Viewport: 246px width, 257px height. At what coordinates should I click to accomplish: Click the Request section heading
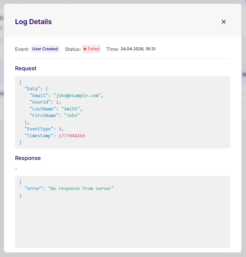pos(25,68)
